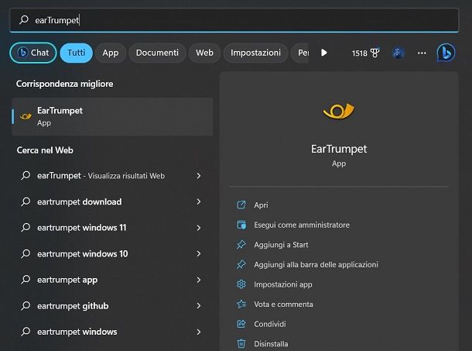Click search icon beside Visualizza risultati Web

26,175
